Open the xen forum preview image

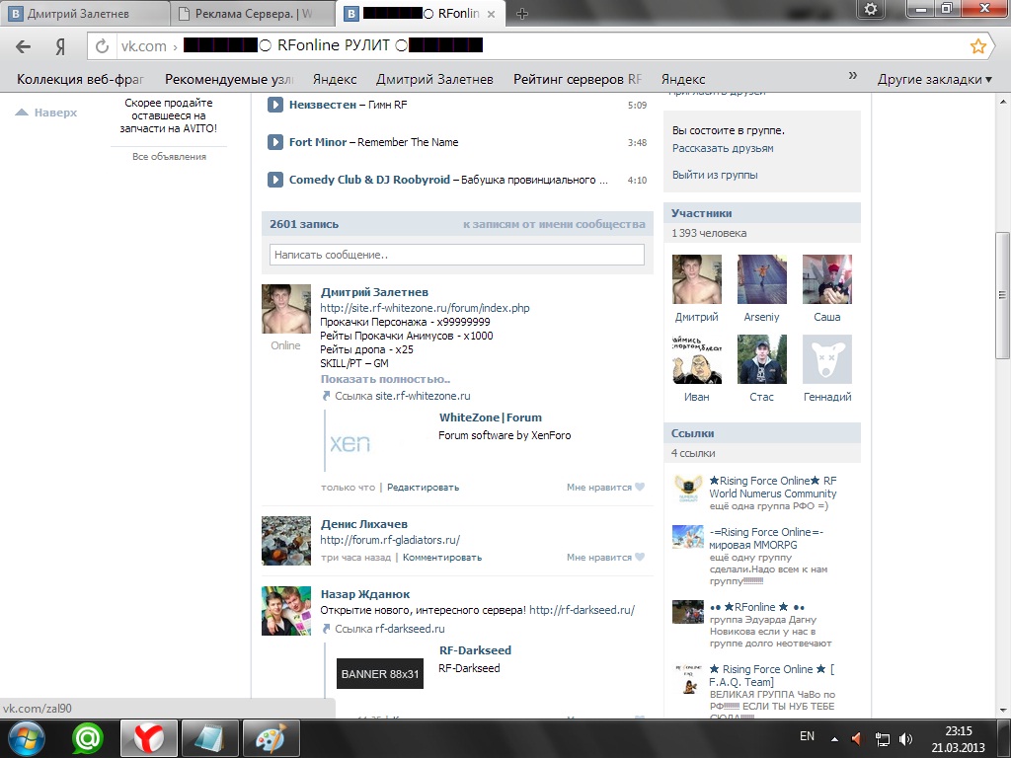click(350, 443)
